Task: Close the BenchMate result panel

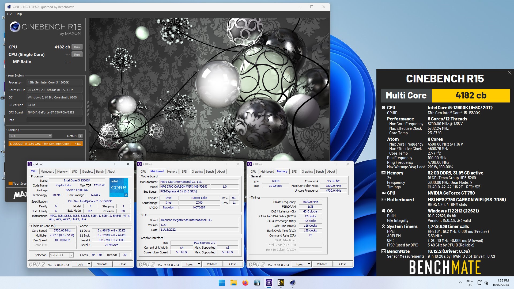Action: click(x=509, y=73)
